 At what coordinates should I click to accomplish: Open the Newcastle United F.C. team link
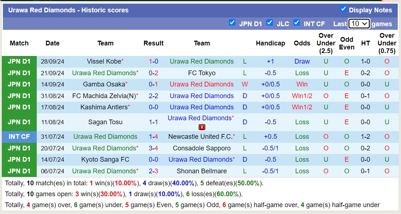(x=202, y=137)
